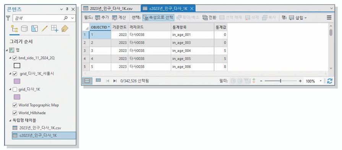Screen dimensions: 342x150
Task: Collapse grid_다사_1K layer expander
Action: [x=10, y=89]
